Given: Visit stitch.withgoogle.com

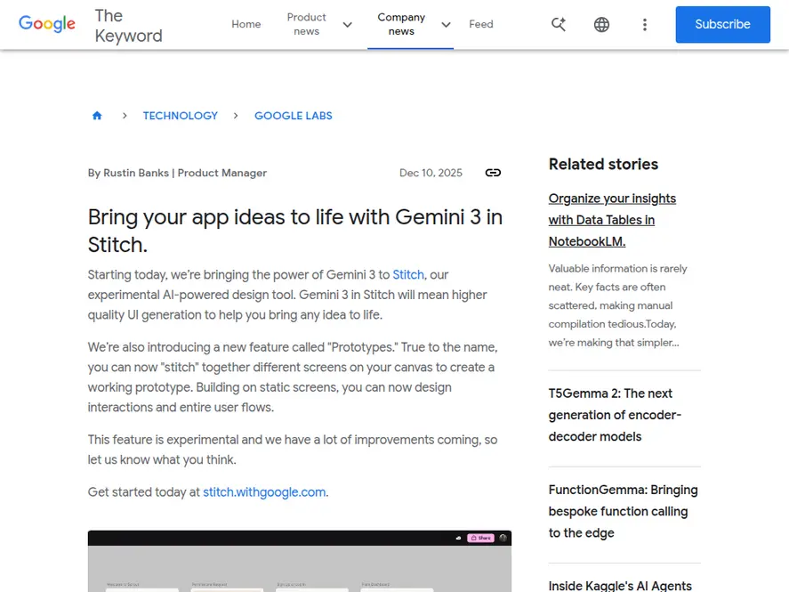Looking at the screenshot, I should click(262, 491).
